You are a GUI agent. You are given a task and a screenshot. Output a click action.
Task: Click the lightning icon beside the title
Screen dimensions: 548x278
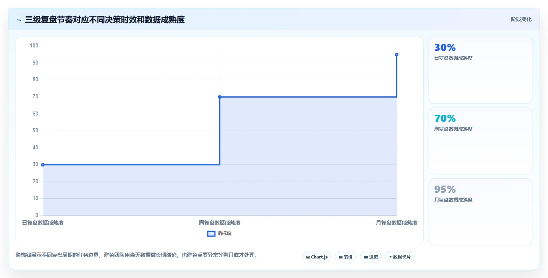[x=19, y=20]
